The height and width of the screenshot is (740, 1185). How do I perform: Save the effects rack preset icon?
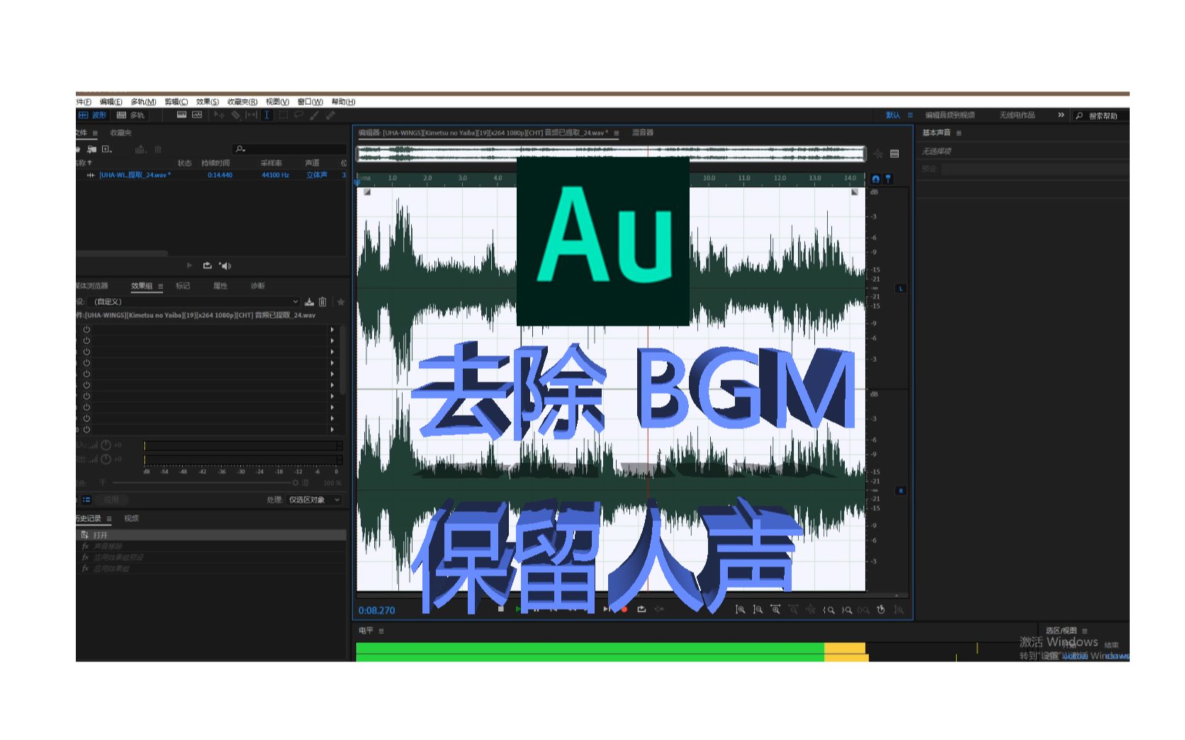pyautogui.click(x=309, y=302)
